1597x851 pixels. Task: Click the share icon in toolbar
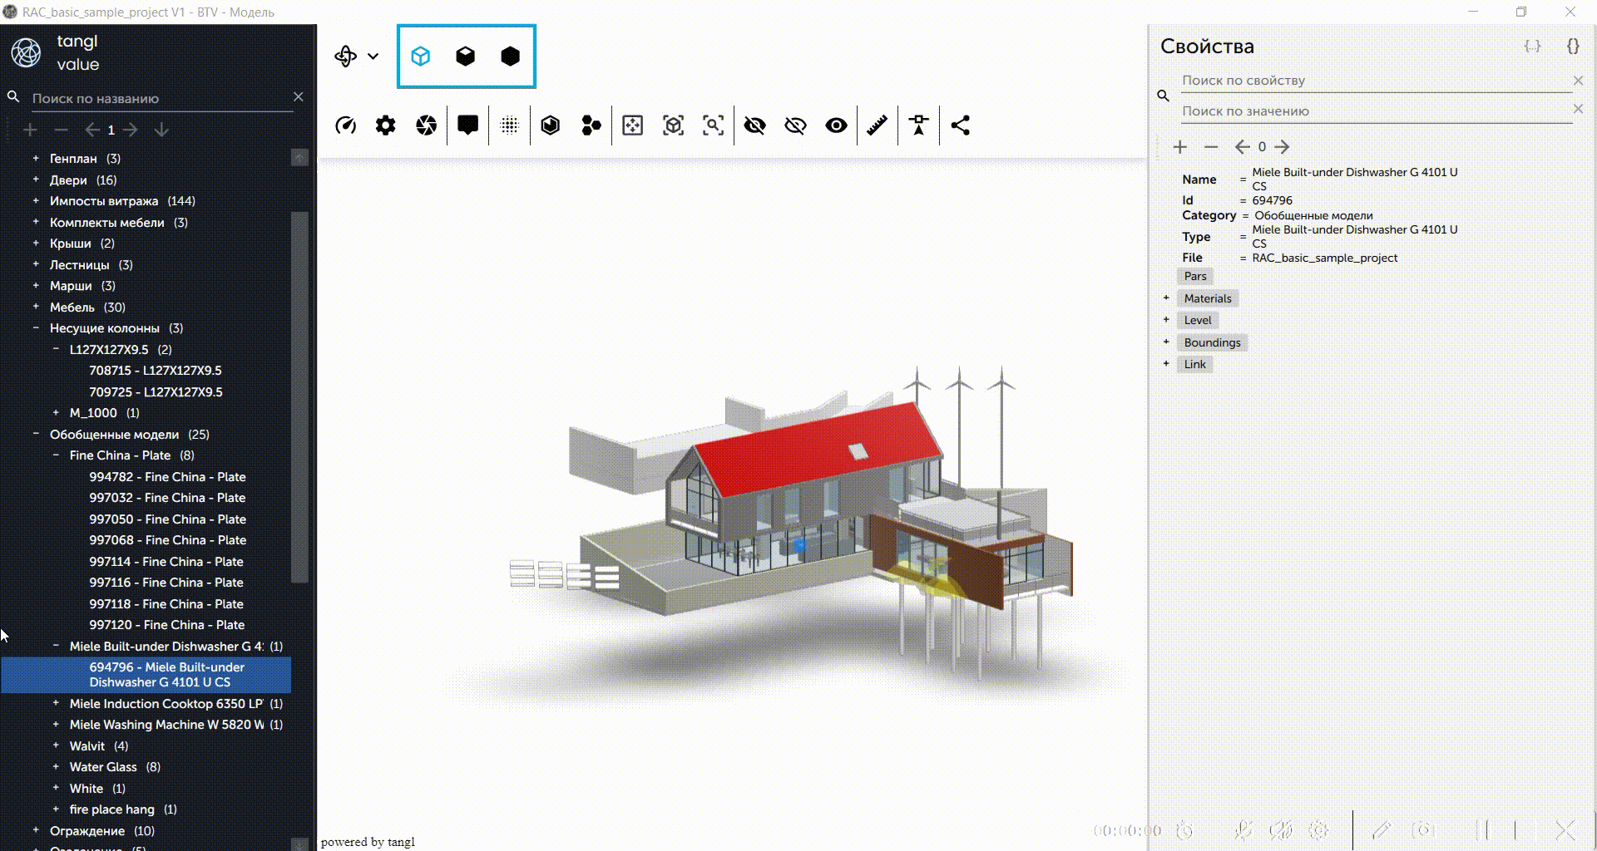point(960,125)
